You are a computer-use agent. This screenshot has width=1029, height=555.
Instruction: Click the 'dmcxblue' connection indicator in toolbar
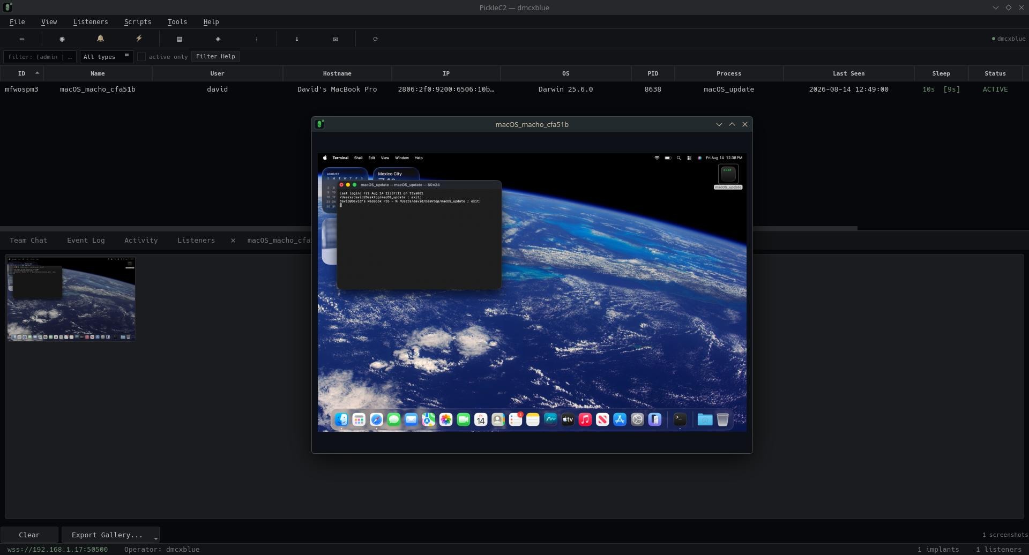click(1009, 39)
